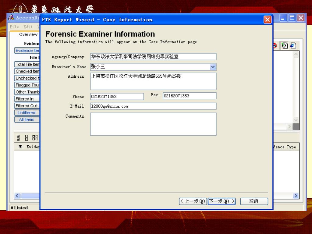Screen dimensions: 312x234
Task: Click the uncheck-all-items icon in FTK window
Action: coord(27,137)
